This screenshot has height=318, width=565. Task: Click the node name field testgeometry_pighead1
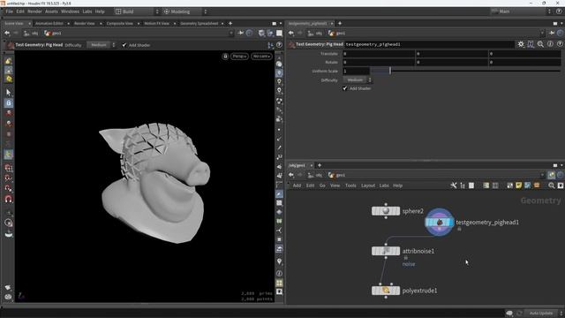point(429,44)
